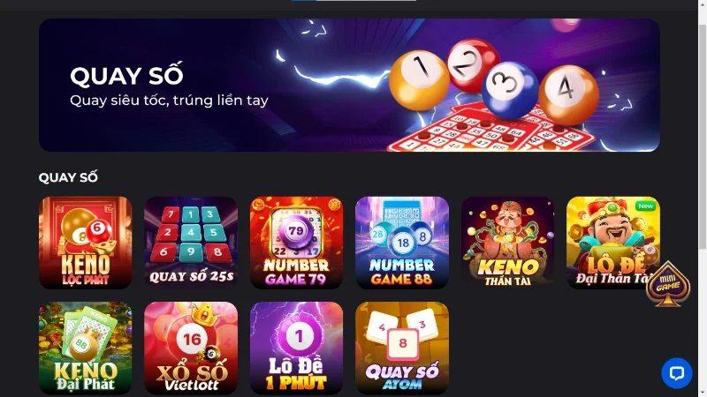Click the page's vertical scrollbar
Image resolution: width=707 pixels, height=397 pixels.
[x=702, y=135]
